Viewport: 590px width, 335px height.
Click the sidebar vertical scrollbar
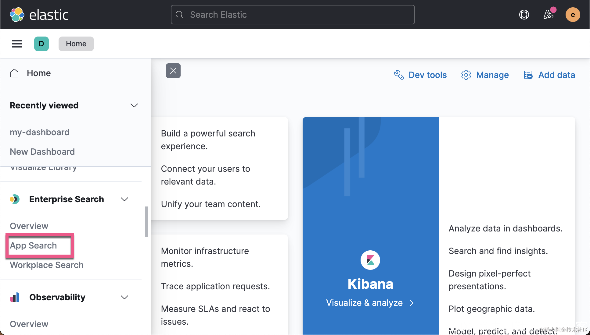[146, 221]
